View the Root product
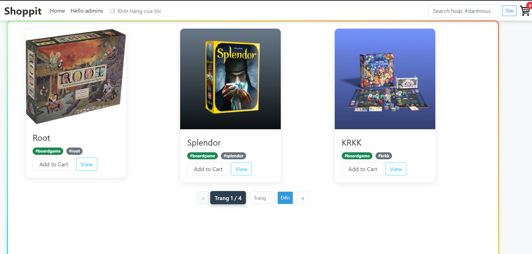Screen dimensions: 532x254 (87, 164)
